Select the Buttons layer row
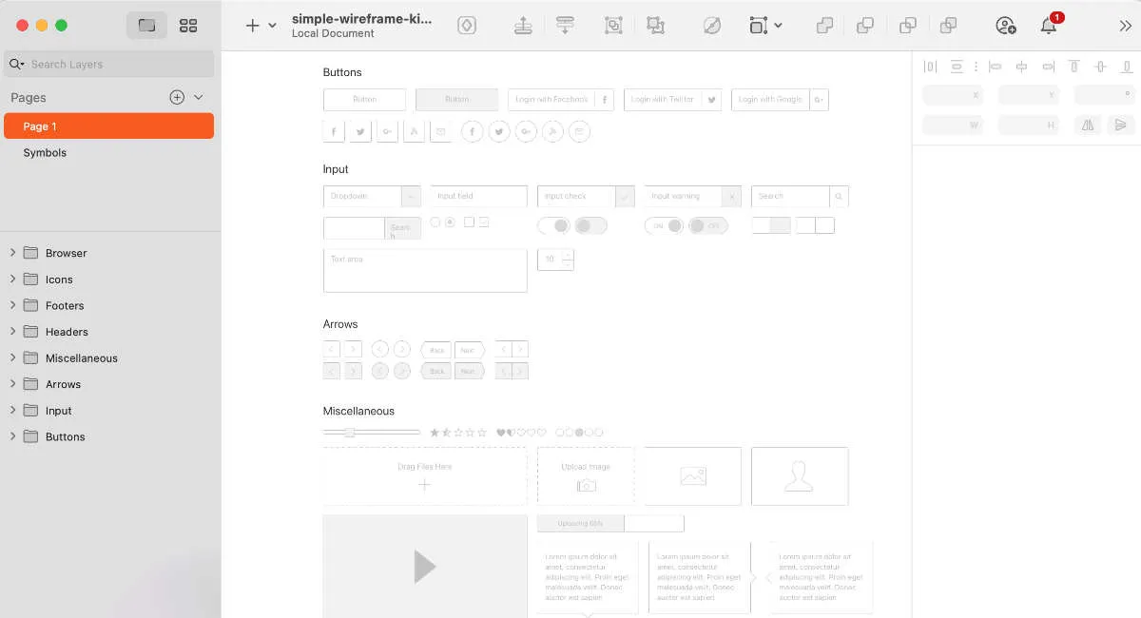This screenshot has width=1141, height=618. (x=110, y=436)
